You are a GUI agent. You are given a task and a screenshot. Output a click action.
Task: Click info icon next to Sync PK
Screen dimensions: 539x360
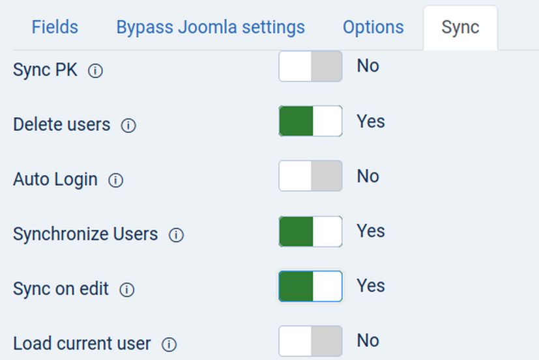point(95,71)
